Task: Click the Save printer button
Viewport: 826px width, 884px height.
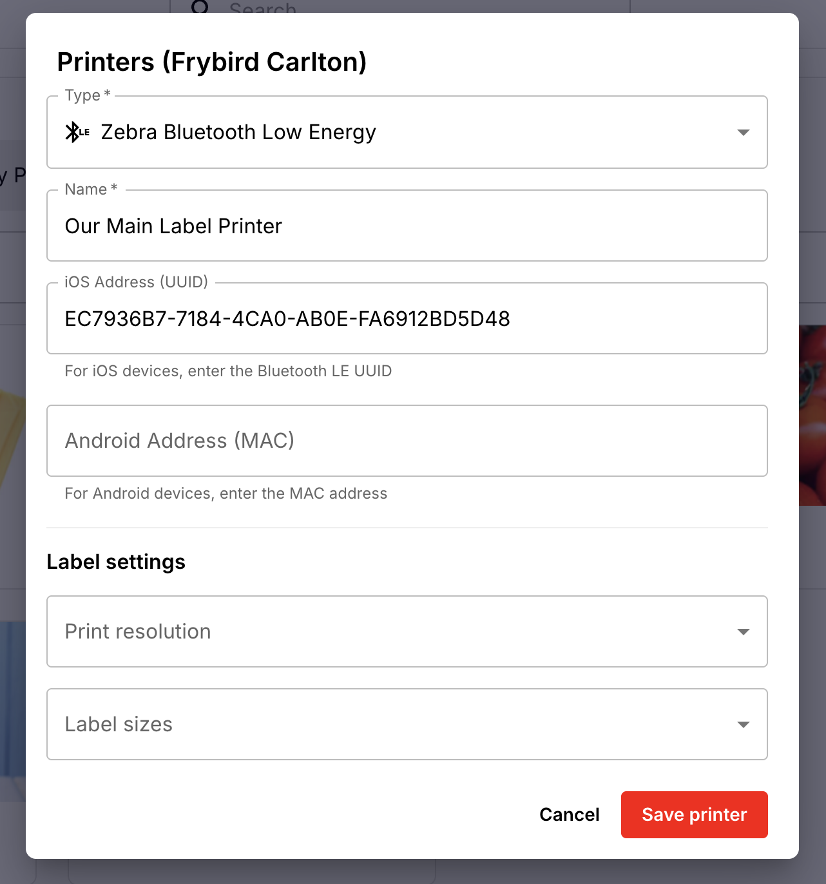Action: tap(695, 814)
